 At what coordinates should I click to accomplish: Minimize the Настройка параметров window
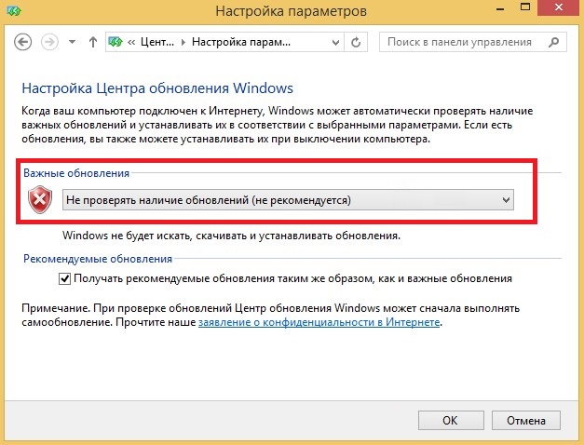pyautogui.click(x=500, y=8)
